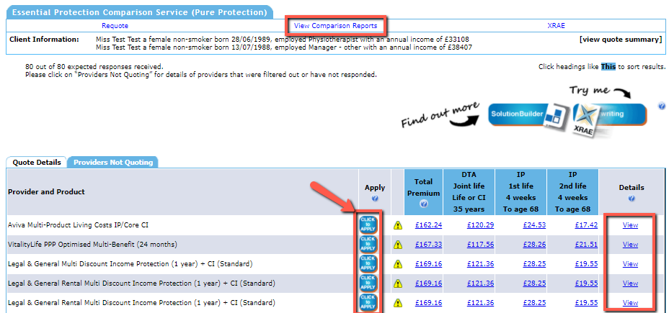This screenshot has height=313, width=669.
Task: Click warning triangle on VitalityLife row
Action: (398, 245)
